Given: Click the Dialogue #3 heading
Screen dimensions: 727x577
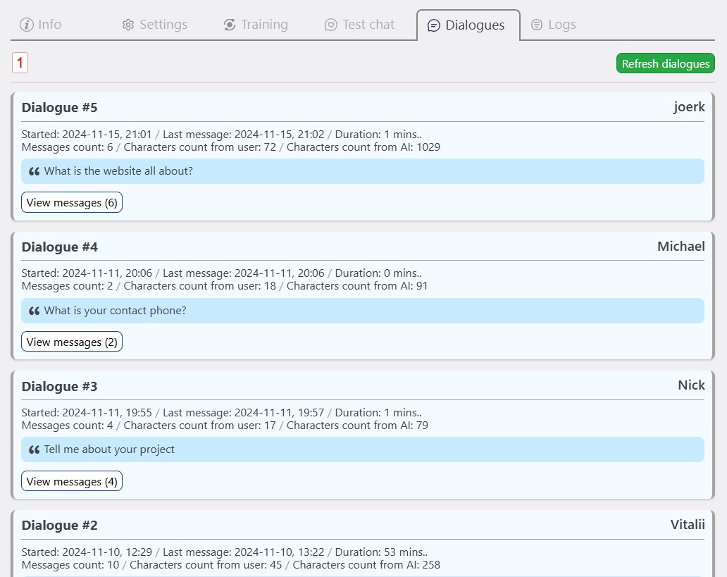Looking at the screenshot, I should [x=59, y=386].
